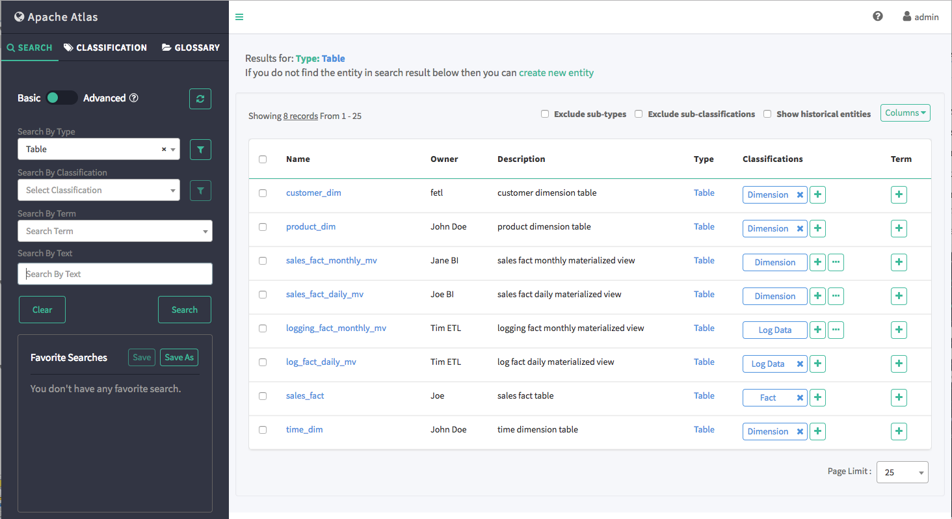Click the hamburger menu icon to collapse sidebar
The height and width of the screenshot is (519, 952).
click(x=239, y=17)
